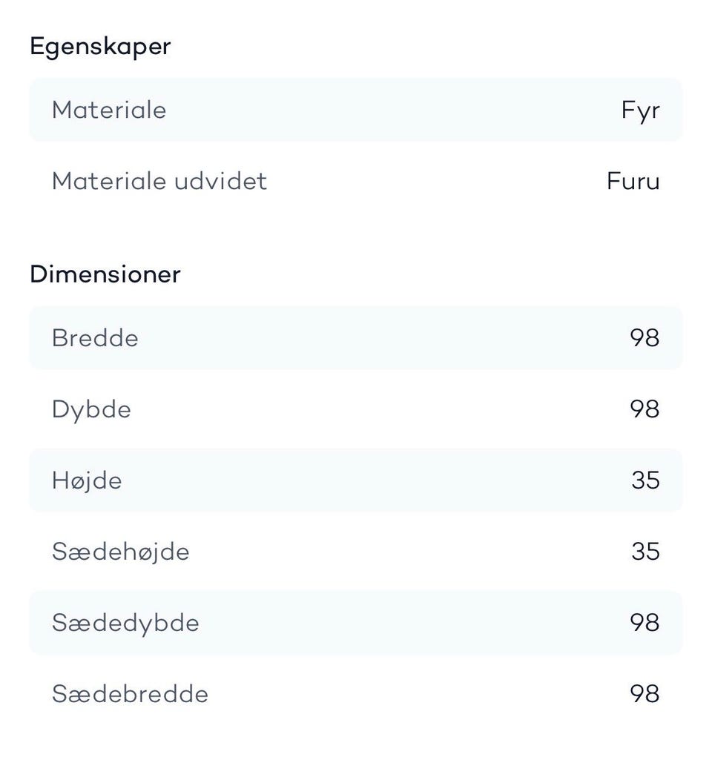712x780 pixels.
Task: Click the Egenskaper section heading
Action: pos(100,47)
